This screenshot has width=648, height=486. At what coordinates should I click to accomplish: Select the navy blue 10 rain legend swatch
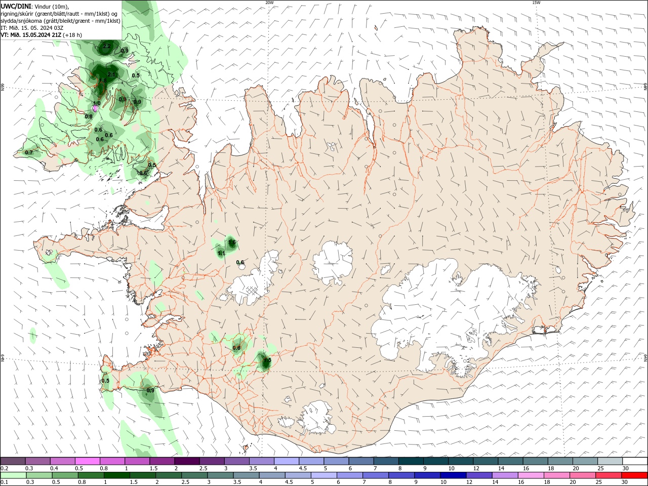click(453, 475)
